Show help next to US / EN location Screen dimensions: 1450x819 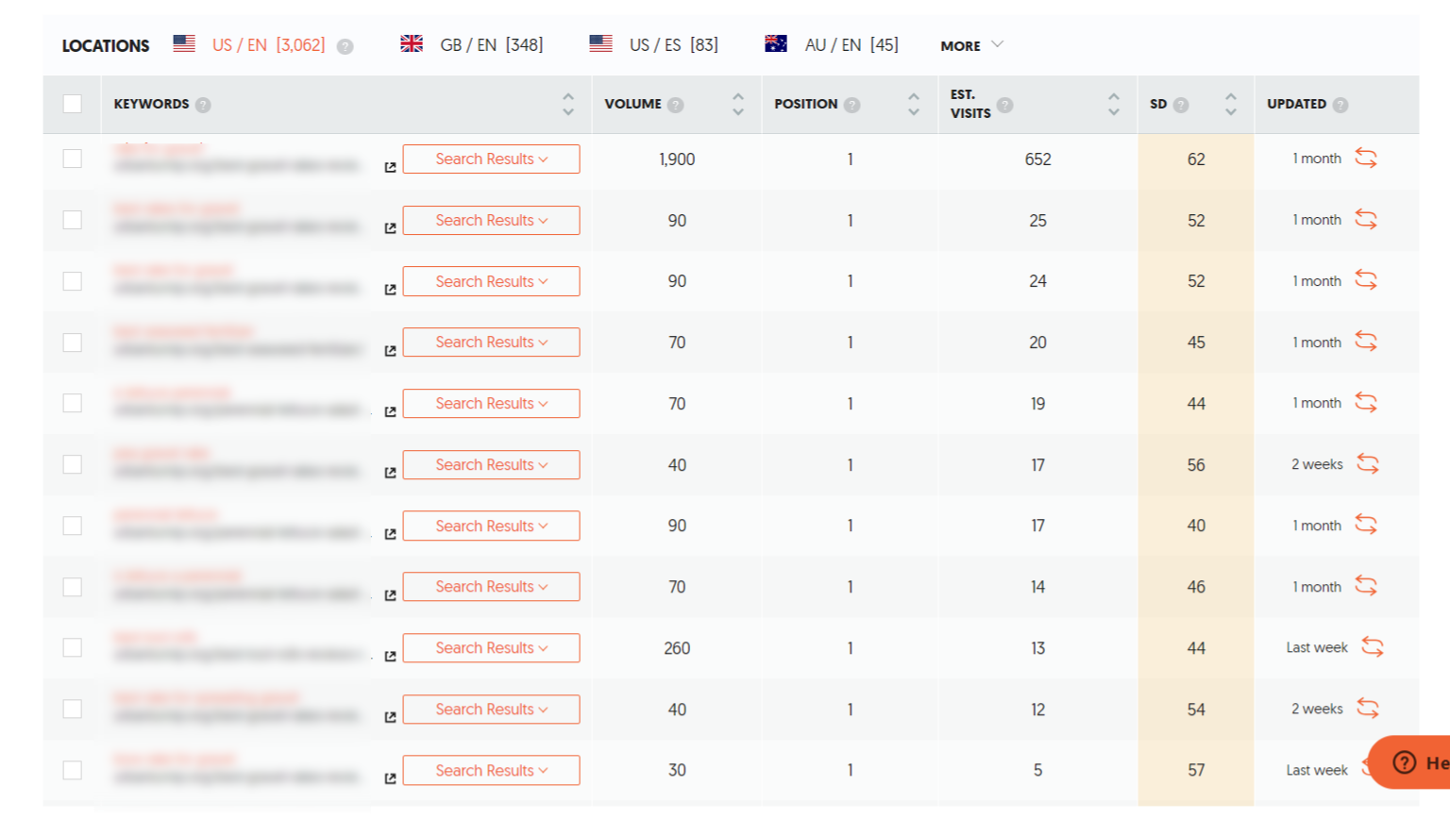point(346,46)
